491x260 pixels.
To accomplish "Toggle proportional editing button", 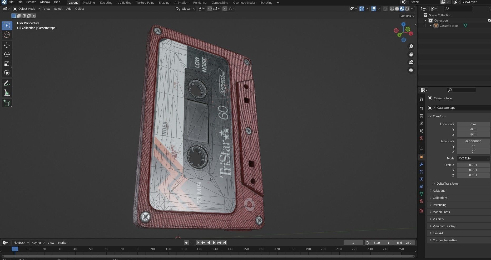I will [x=225, y=9].
